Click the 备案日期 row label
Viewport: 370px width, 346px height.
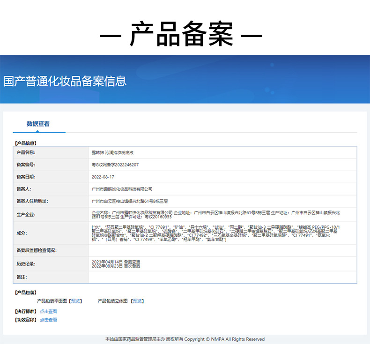coord(26,177)
